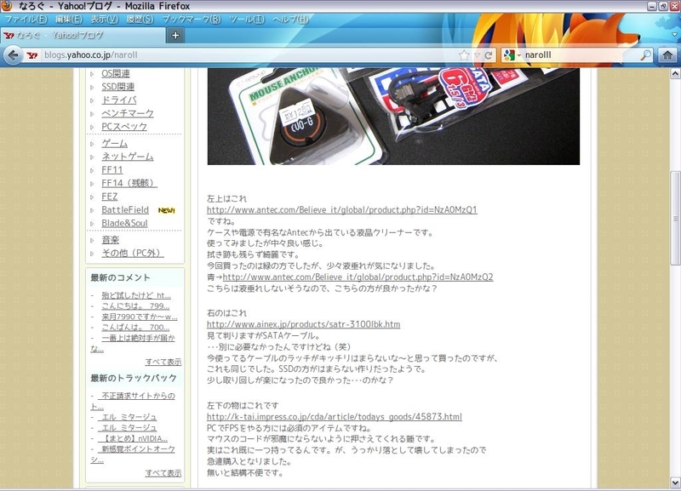
Task: Click the Yahoo favicon in address bar
Action: click(x=32, y=55)
